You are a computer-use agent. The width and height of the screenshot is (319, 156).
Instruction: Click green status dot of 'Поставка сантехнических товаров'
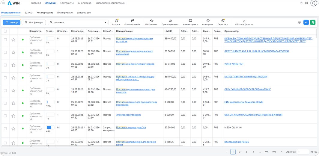23,65
